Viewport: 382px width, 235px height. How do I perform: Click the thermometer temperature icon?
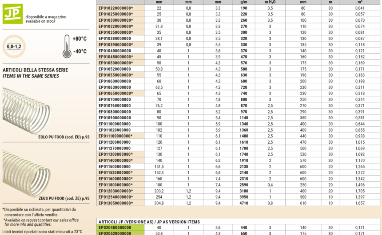pos(67,46)
